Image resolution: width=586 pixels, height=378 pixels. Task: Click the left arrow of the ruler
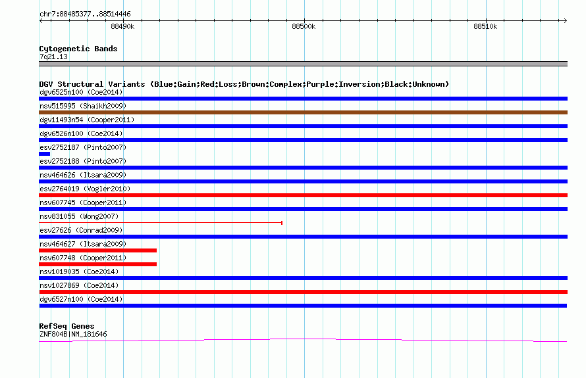pos(41,20)
